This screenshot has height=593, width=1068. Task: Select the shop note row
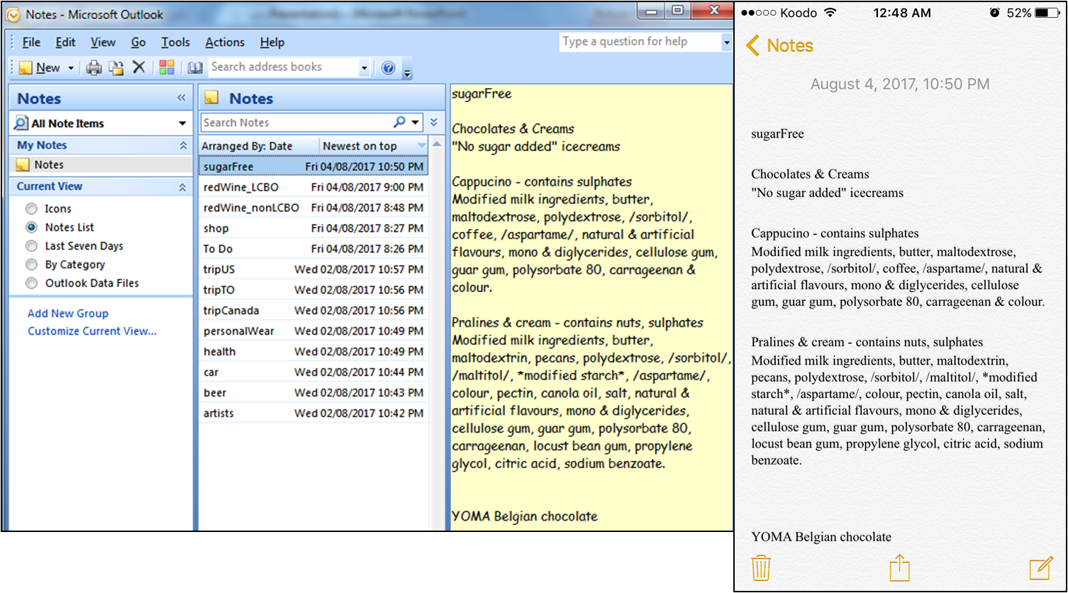pyautogui.click(x=313, y=228)
